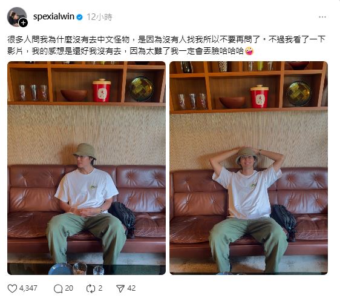This screenshot has height=298, width=340.
Task: Click red canister in left photo
Action: click(102, 90)
